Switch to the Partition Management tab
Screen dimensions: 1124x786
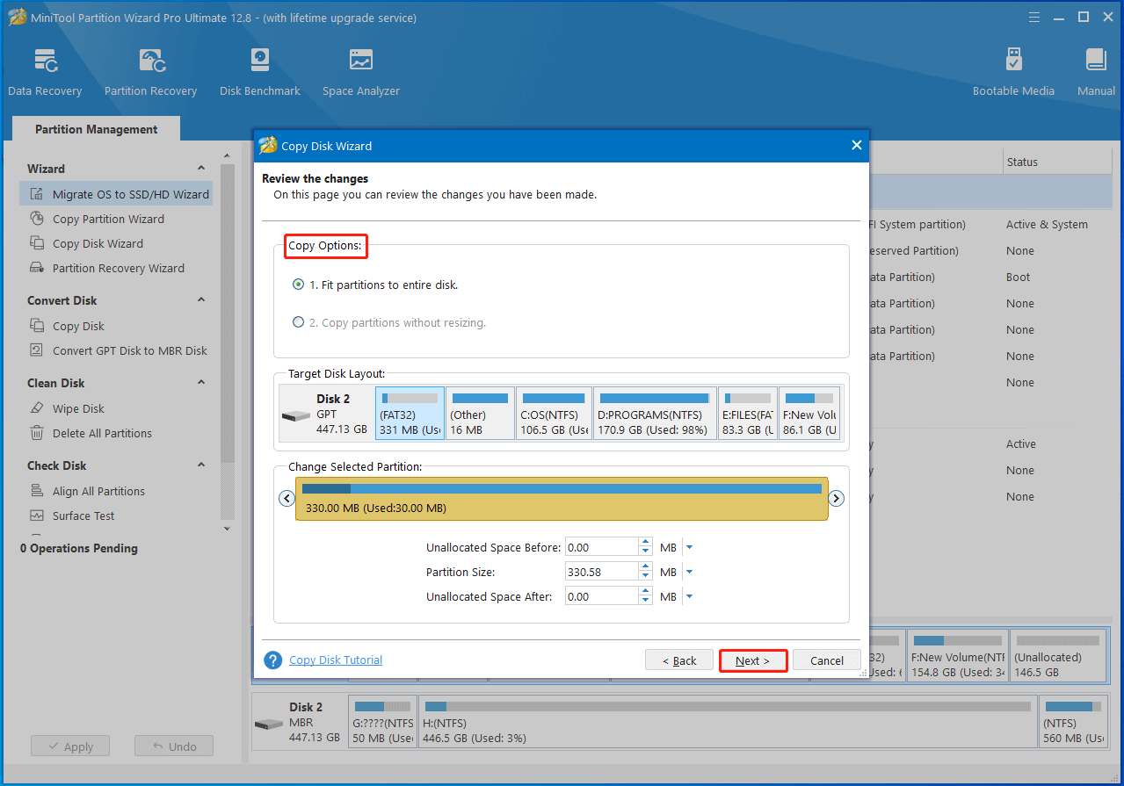click(96, 128)
